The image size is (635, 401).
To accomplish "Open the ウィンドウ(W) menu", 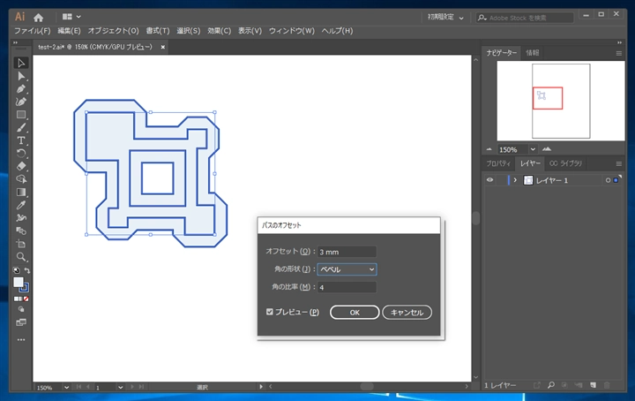I will pos(292,31).
